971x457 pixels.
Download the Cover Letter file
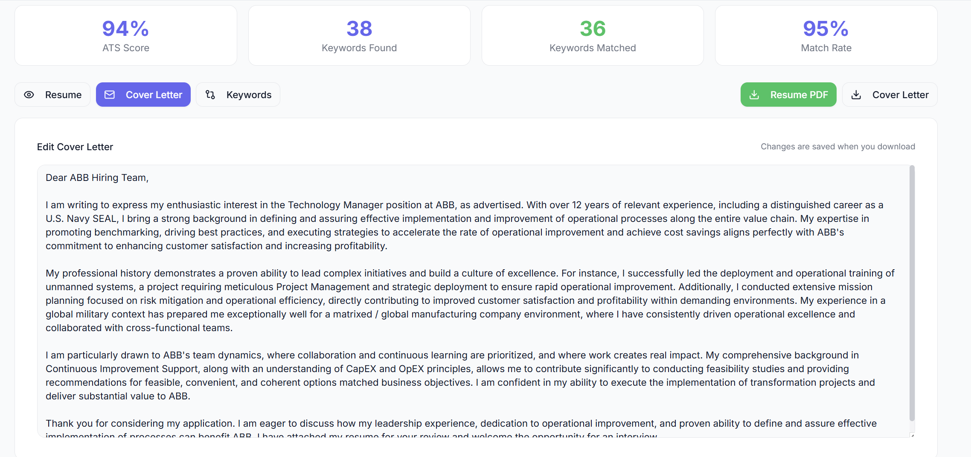(890, 95)
